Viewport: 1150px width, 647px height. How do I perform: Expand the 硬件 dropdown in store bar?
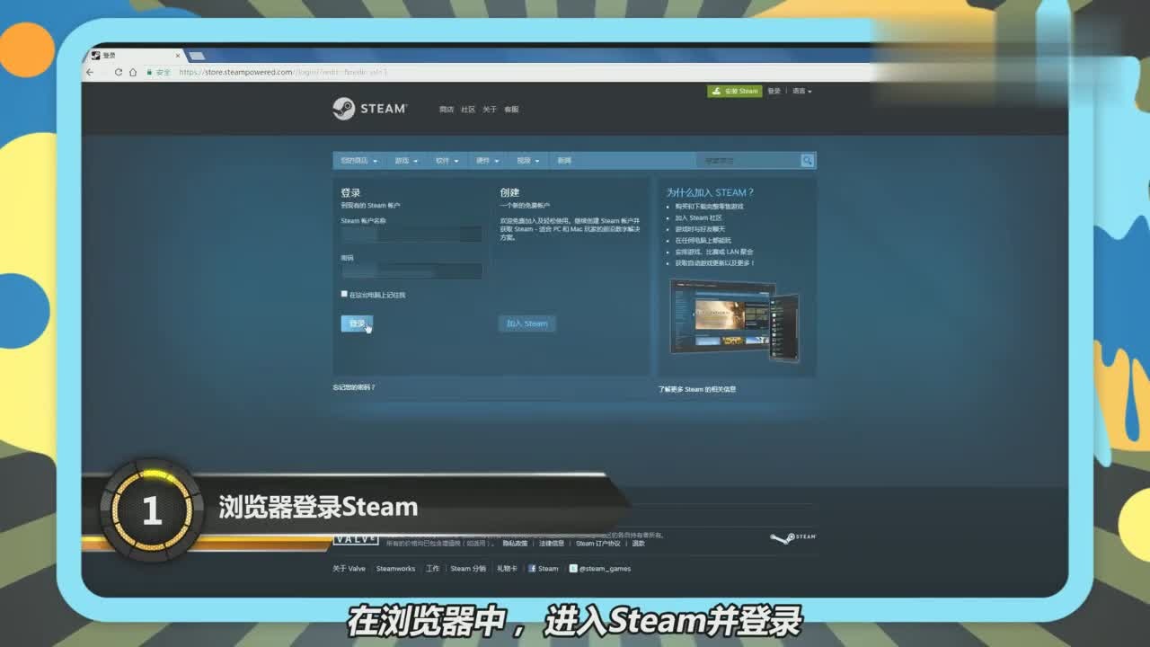point(487,161)
